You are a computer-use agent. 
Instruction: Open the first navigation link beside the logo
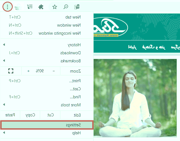click(x=132, y=47)
